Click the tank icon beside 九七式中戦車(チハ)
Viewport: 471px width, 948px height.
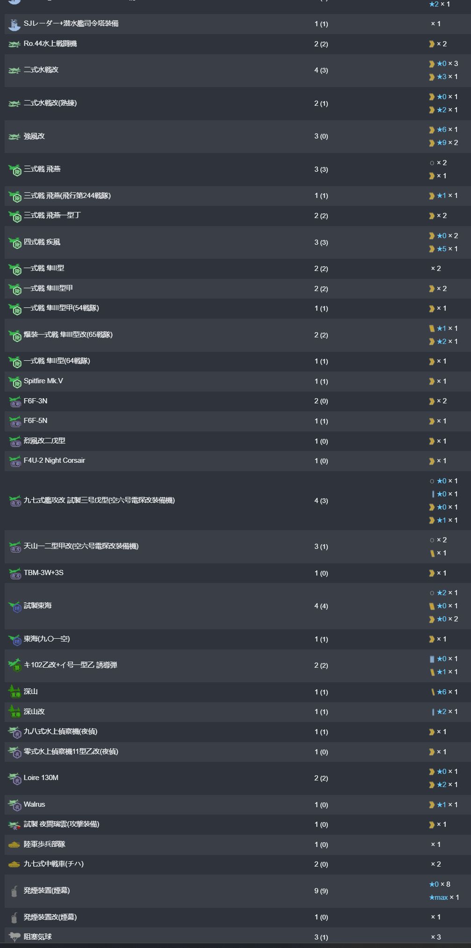pos(14,864)
